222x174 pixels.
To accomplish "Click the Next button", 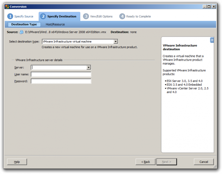I will click(166, 162).
